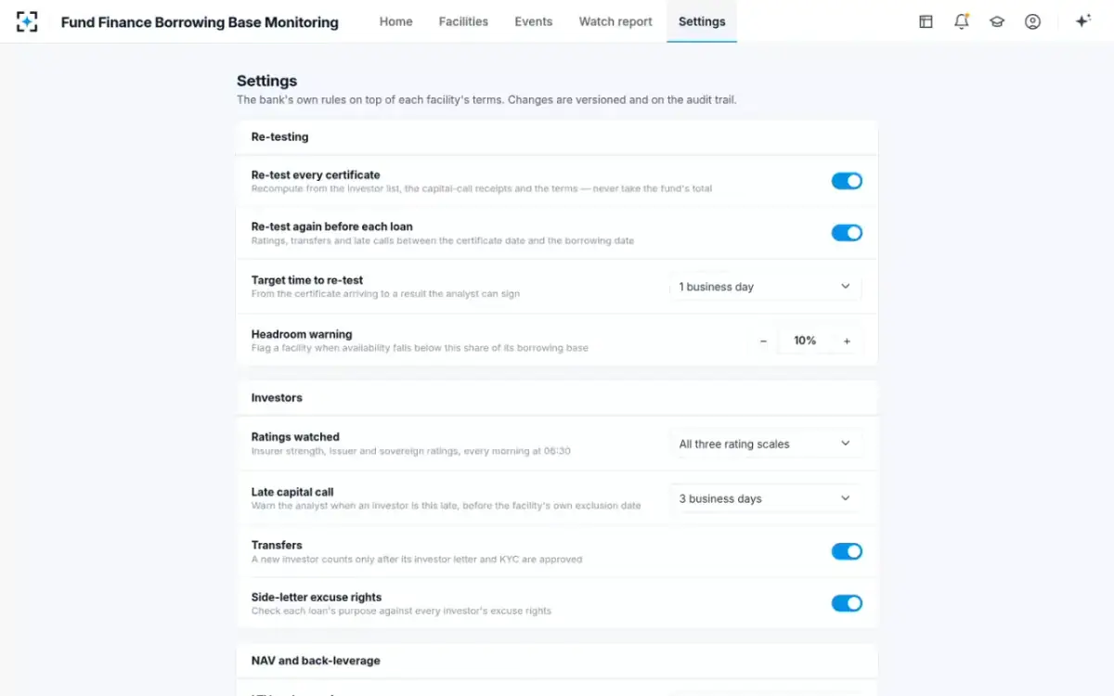Click 'Ratings, transfers and late calls' description
1114x696 pixels.
pyautogui.click(x=443, y=240)
